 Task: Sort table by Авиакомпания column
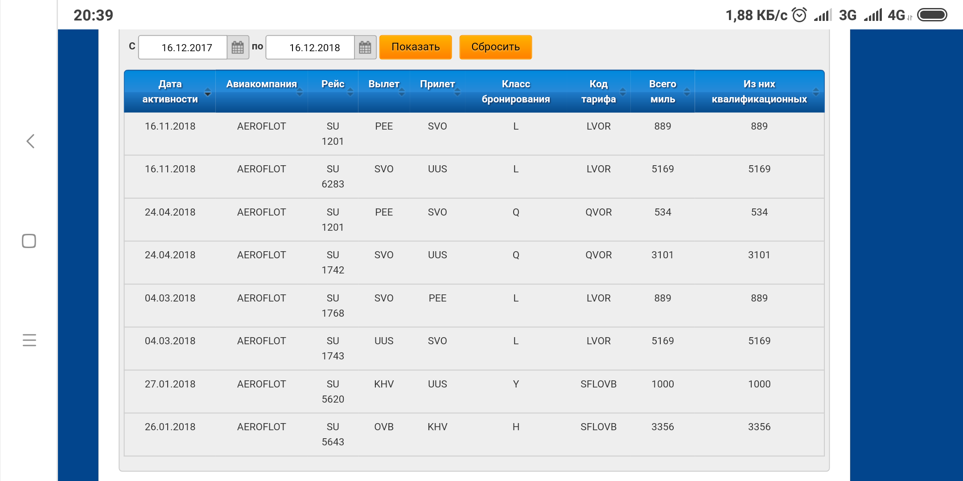pyautogui.click(x=262, y=91)
